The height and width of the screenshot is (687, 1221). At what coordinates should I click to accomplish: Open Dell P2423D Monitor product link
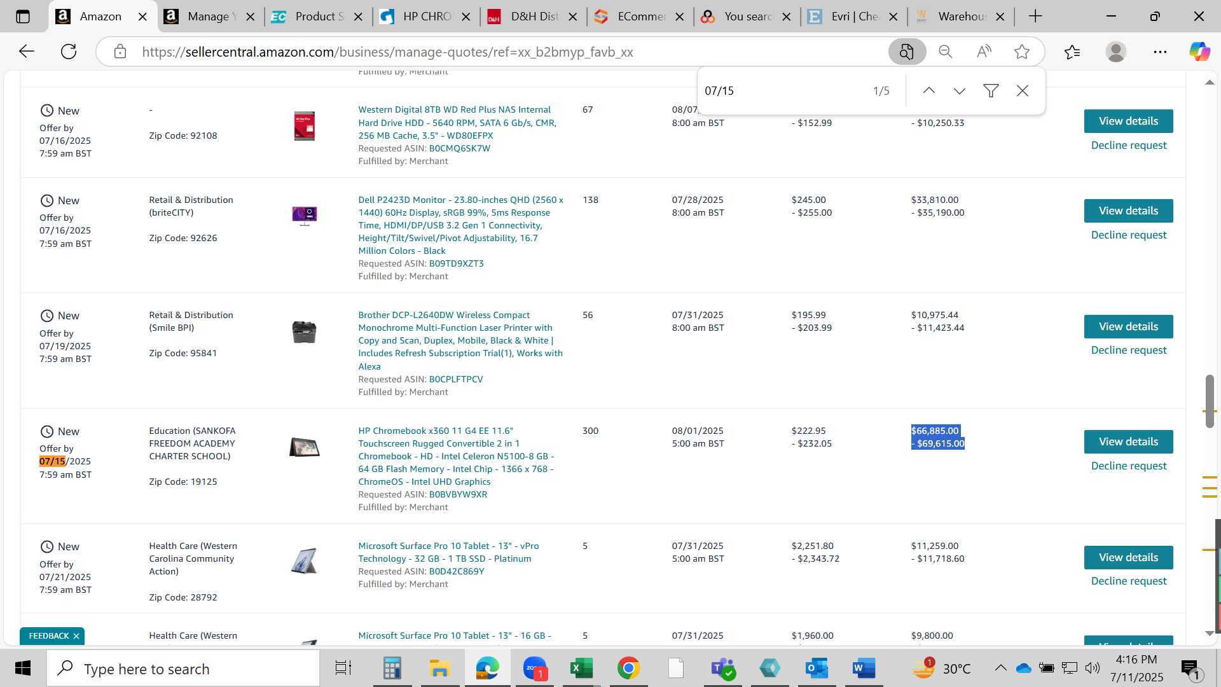pyautogui.click(x=460, y=225)
